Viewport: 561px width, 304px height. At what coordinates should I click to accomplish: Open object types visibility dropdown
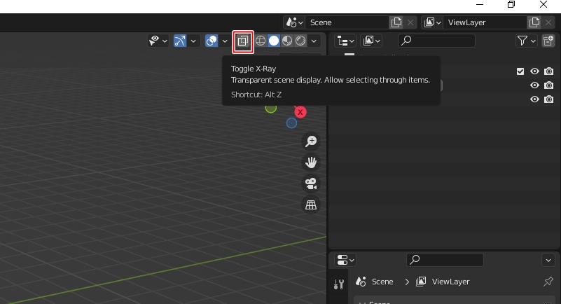click(x=158, y=41)
